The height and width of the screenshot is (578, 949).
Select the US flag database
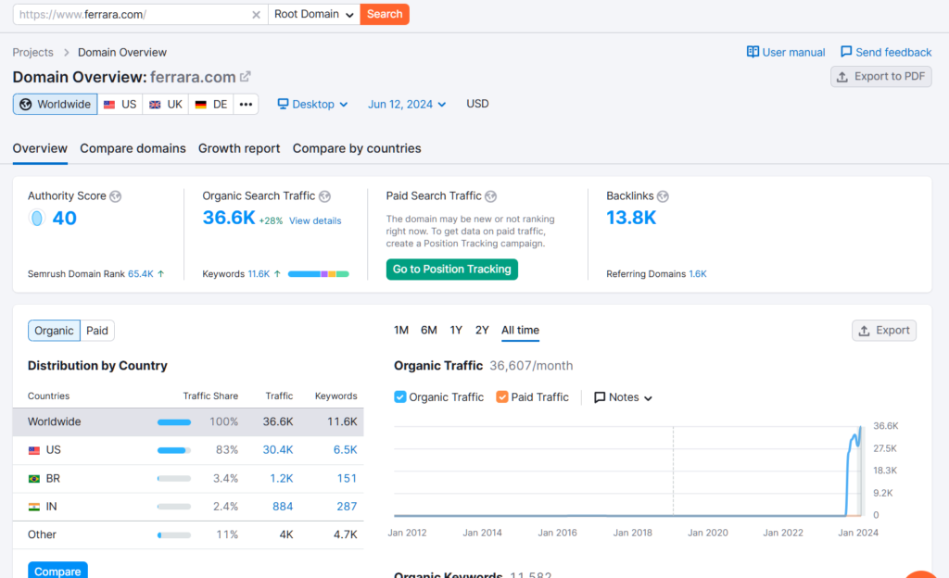(120, 104)
